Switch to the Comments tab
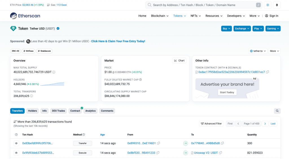This screenshot has height=159, width=289. [x=107, y=111]
